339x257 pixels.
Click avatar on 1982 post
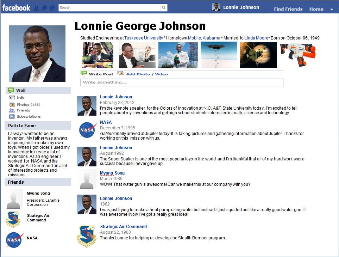pyautogui.click(x=87, y=204)
